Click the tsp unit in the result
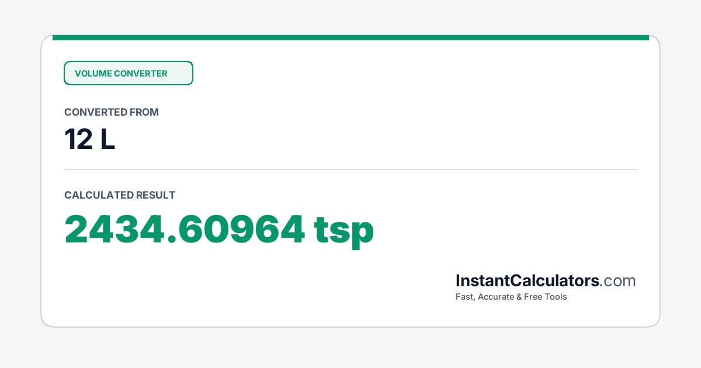This screenshot has height=368, width=701. pyautogui.click(x=344, y=231)
